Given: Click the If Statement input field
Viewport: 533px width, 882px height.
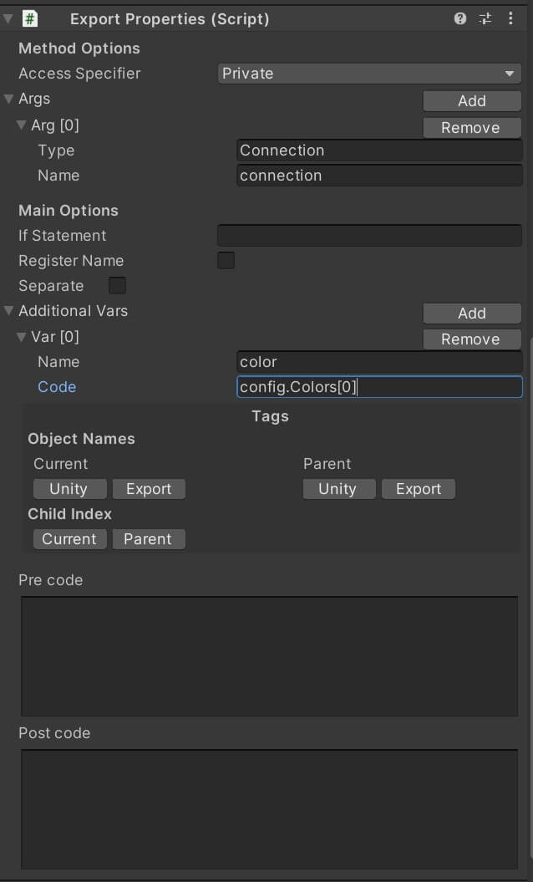Looking at the screenshot, I should pyautogui.click(x=369, y=235).
